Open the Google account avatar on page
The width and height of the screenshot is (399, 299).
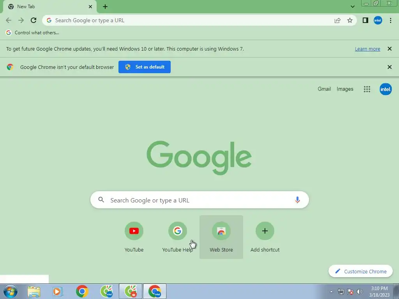385,89
